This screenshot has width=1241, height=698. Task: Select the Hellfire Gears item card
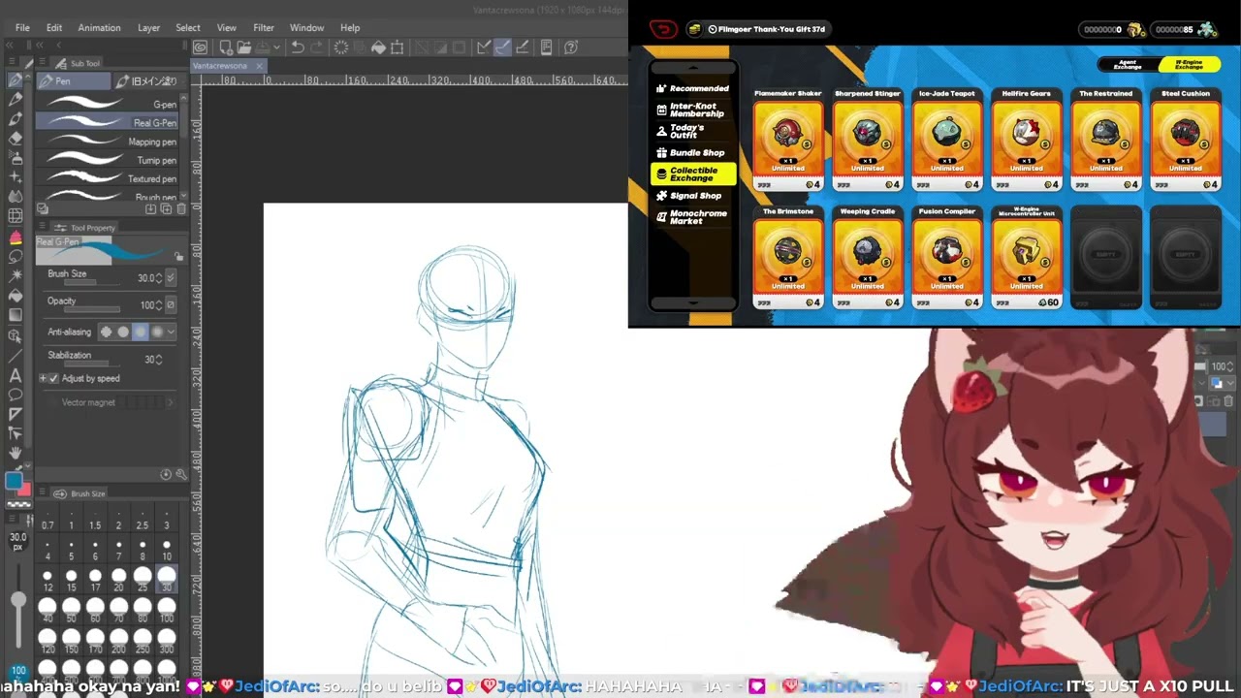pos(1027,139)
